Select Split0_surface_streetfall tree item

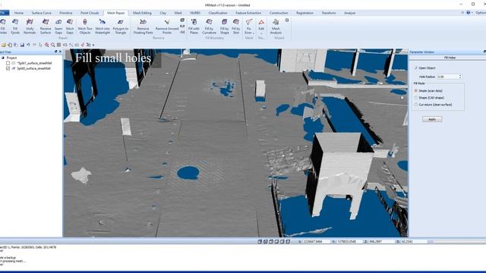(x=33, y=68)
